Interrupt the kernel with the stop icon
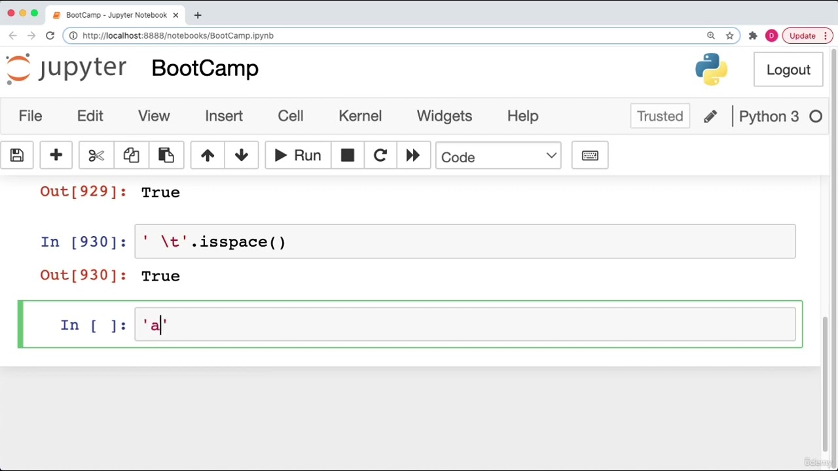The height and width of the screenshot is (471, 838). (348, 156)
